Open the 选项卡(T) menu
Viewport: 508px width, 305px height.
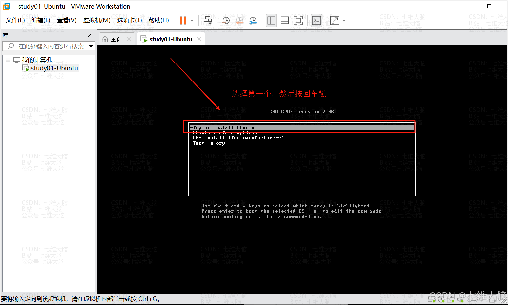(130, 20)
